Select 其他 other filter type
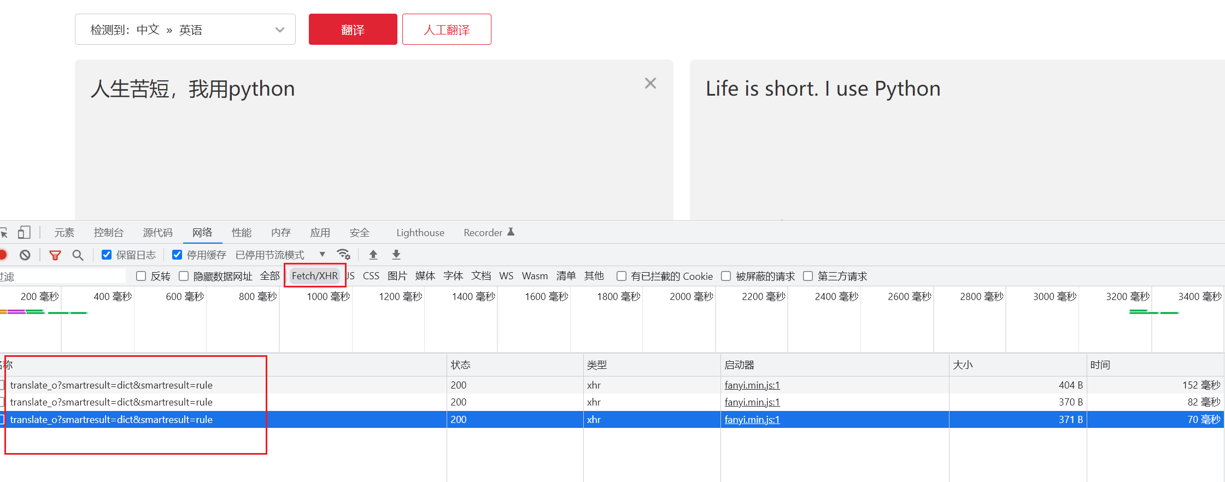 (x=594, y=276)
